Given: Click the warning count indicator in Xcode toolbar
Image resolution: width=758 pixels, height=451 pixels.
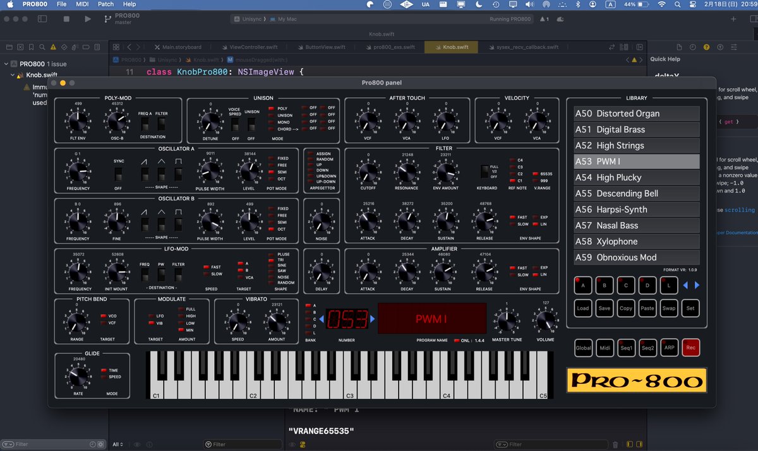Looking at the screenshot, I should (x=544, y=20).
